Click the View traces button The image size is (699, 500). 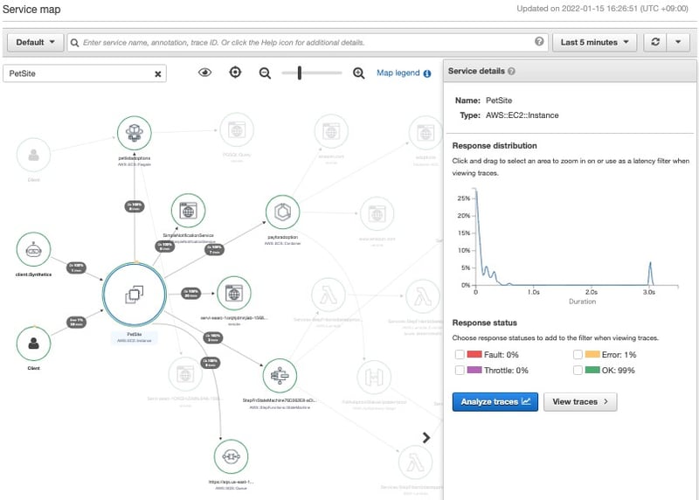[x=580, y=402]
